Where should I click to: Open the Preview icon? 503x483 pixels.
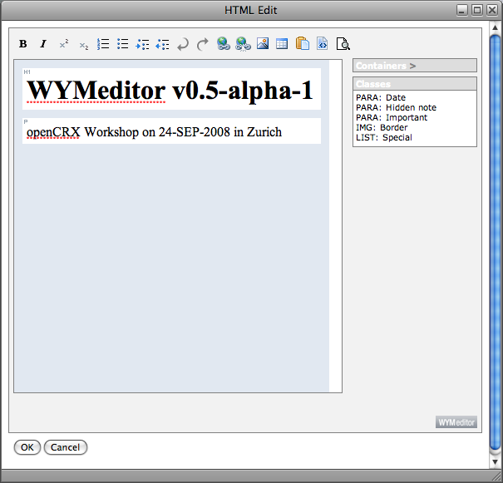click(x=343, y=43)
